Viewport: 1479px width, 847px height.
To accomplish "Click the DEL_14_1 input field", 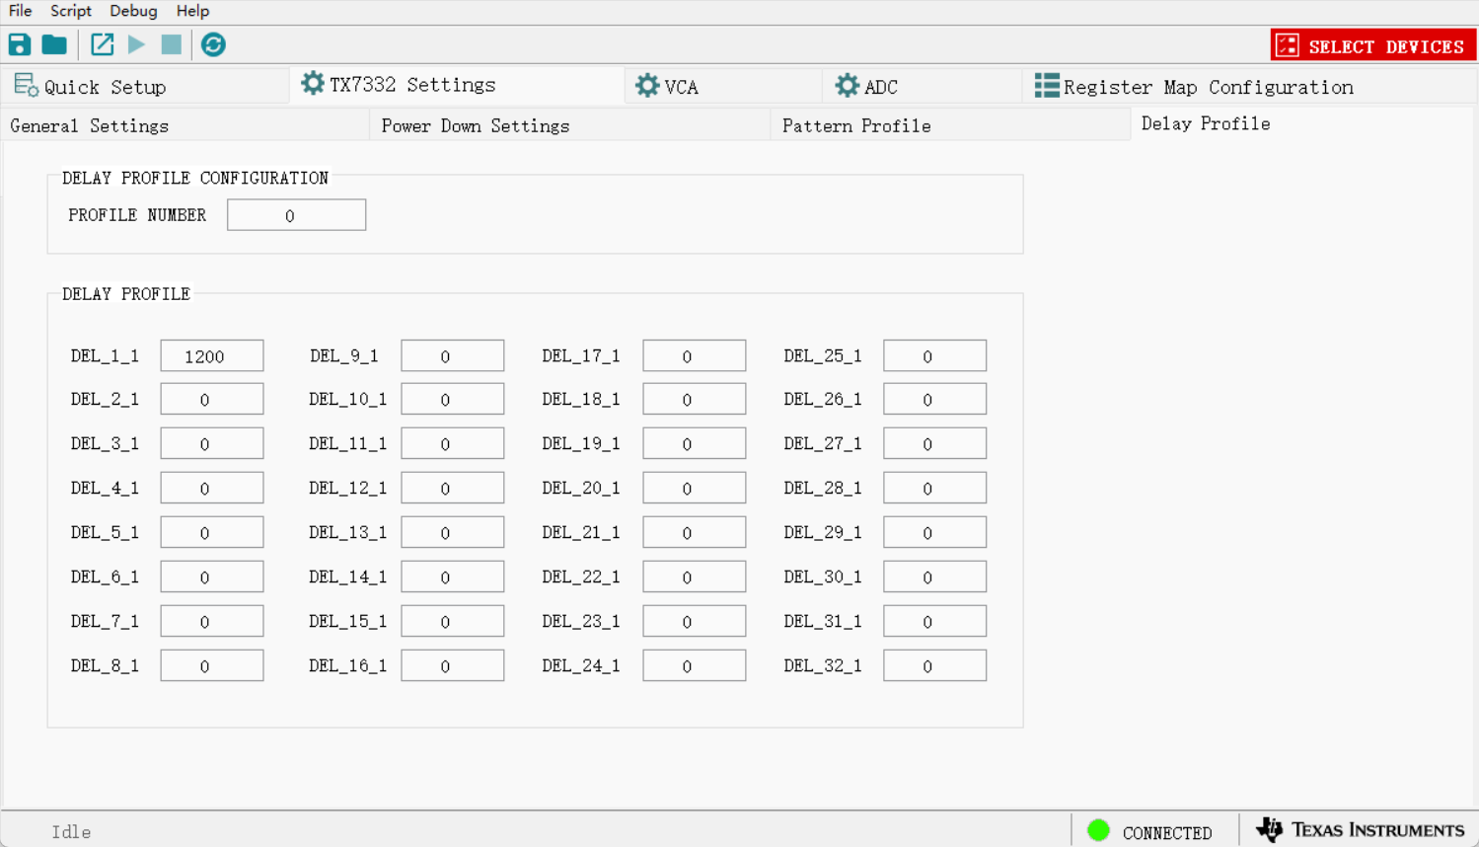I will click(453, 577).
